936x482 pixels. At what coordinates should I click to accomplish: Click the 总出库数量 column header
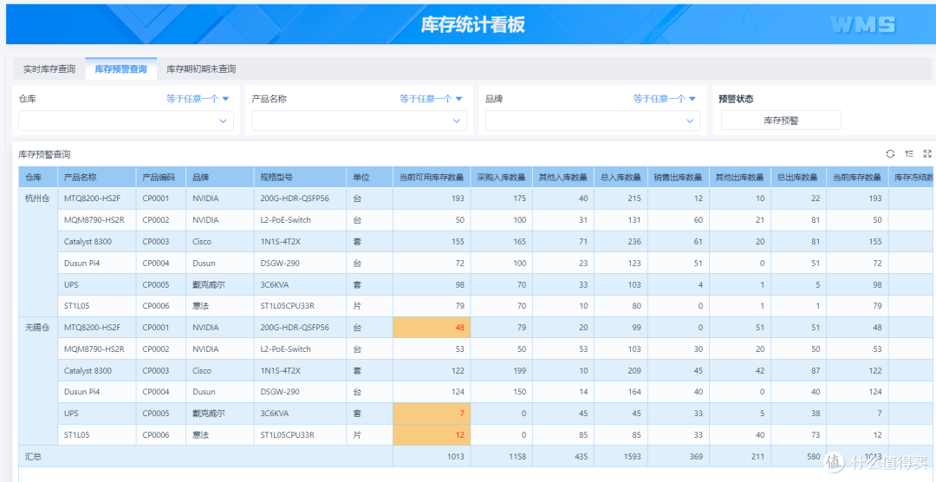pos(799,178)
